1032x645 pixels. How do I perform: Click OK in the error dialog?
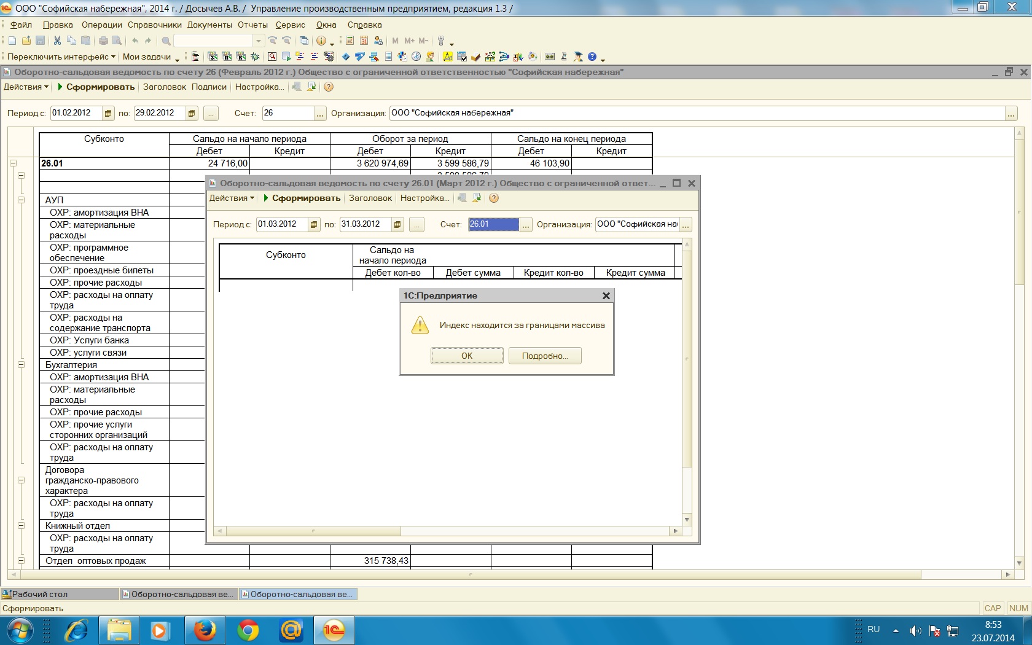point(467,356)
